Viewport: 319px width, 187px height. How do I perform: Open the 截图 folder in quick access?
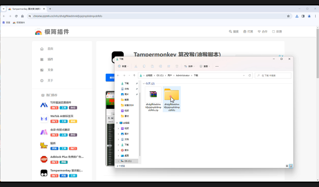click(127, 100)
